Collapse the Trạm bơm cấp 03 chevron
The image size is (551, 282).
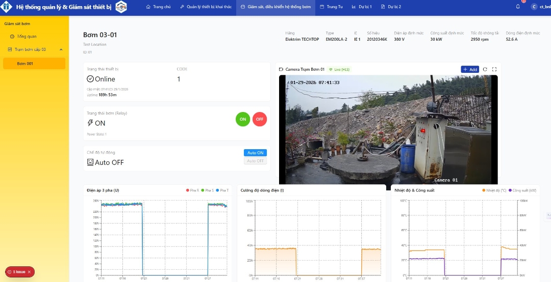61,49
